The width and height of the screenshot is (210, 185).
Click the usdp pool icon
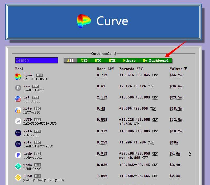point(18,155)
